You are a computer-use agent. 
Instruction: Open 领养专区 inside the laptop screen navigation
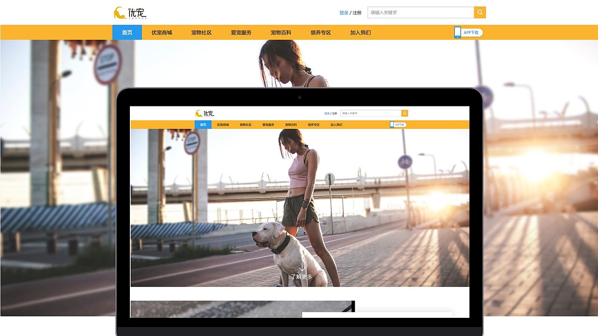pyautogui.click(x=313, y=125)
